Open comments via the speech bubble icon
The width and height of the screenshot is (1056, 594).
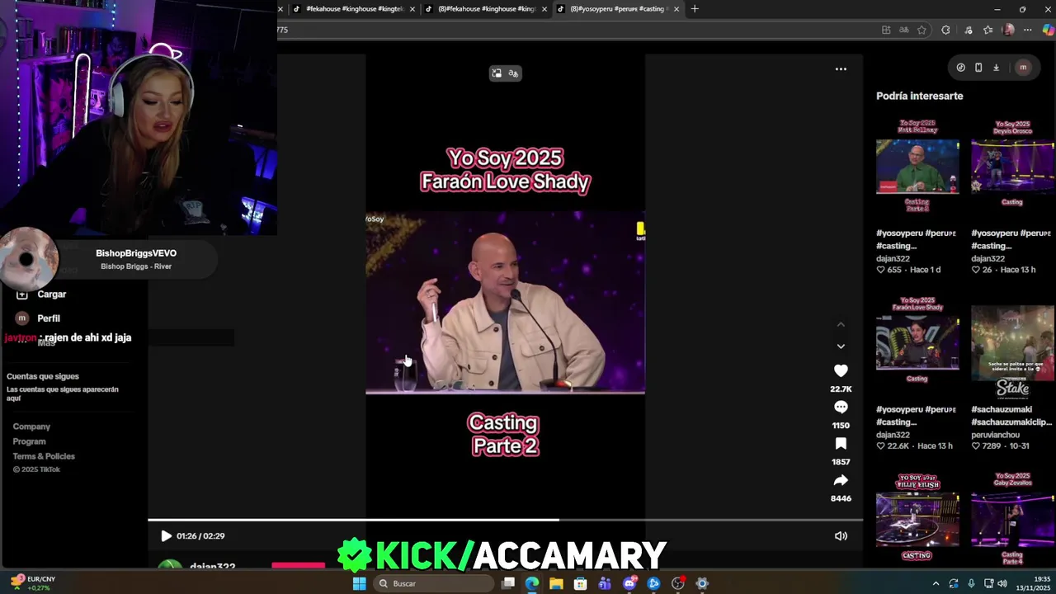pos(841,408)
